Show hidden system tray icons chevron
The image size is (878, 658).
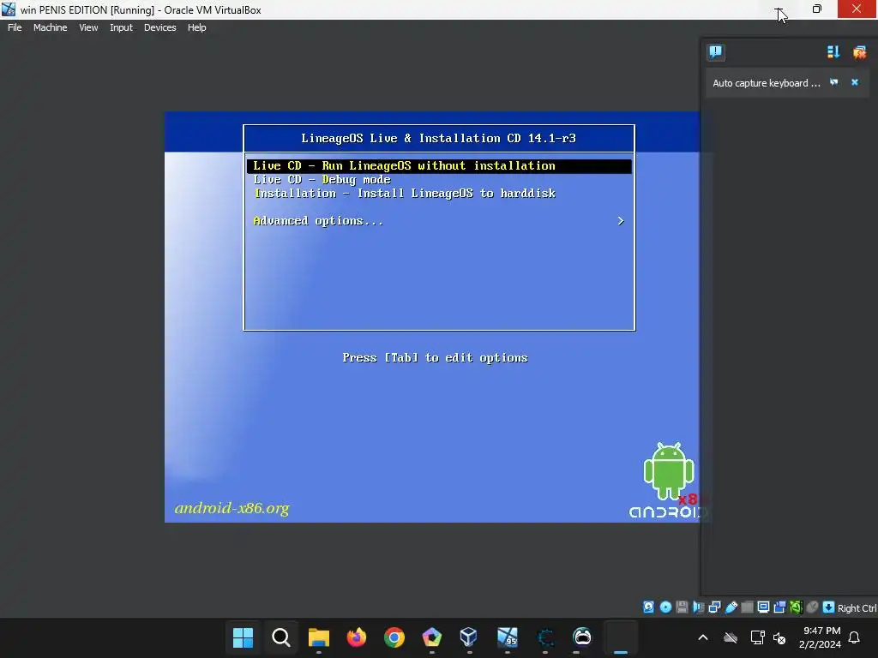click(703, 637)
